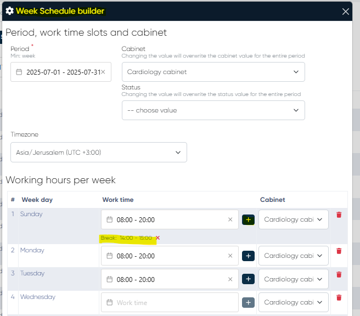The image size is (360, 316).
Task: Click the empty Wednesday Work time field
Action: click(170, 302)
